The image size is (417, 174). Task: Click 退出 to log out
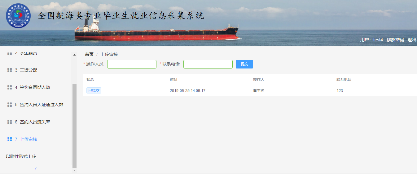(x=412, y=40)
